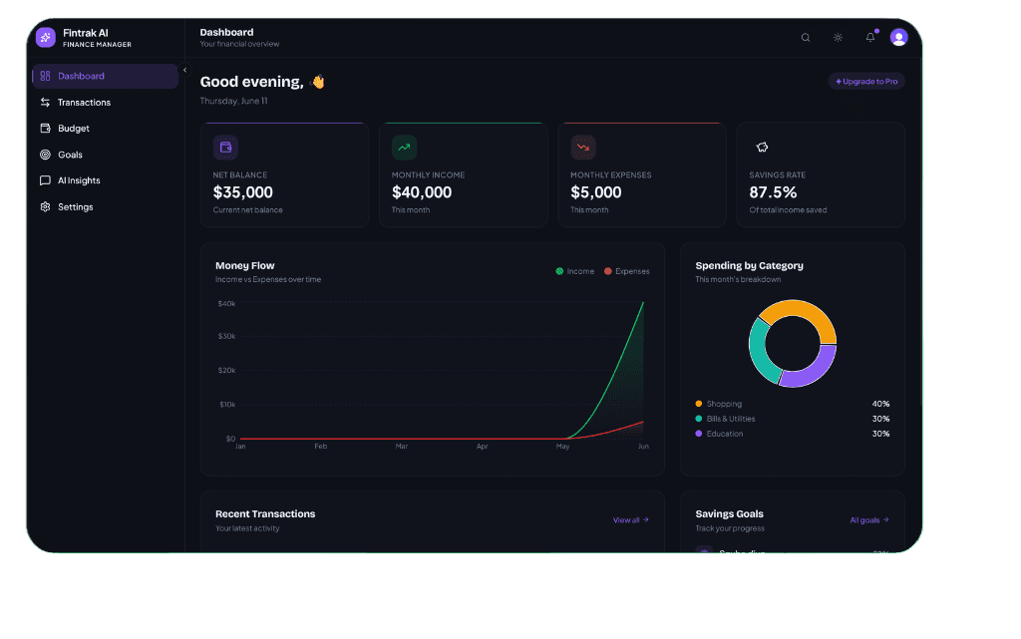The image size is (1021, 639).
Task: Select the Dashboard grid icon in the sidebar
Action: 45,76
